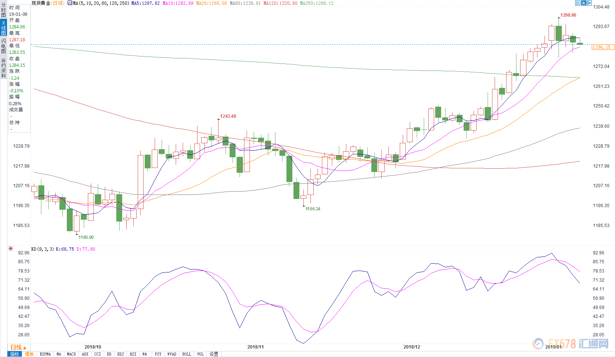Click the FX678 watermark logo

pyautogui.click(x=570, y=344)
